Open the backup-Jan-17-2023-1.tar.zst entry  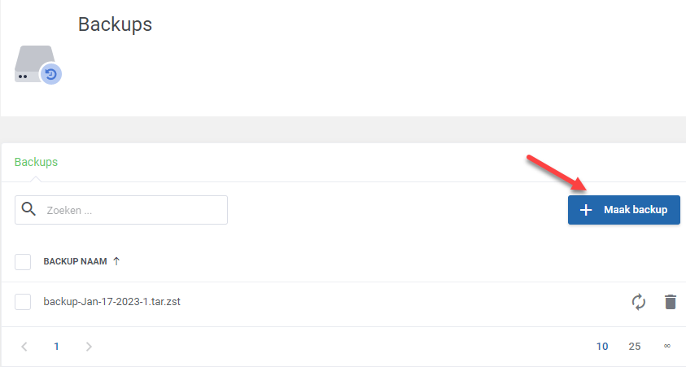[112, 301]
